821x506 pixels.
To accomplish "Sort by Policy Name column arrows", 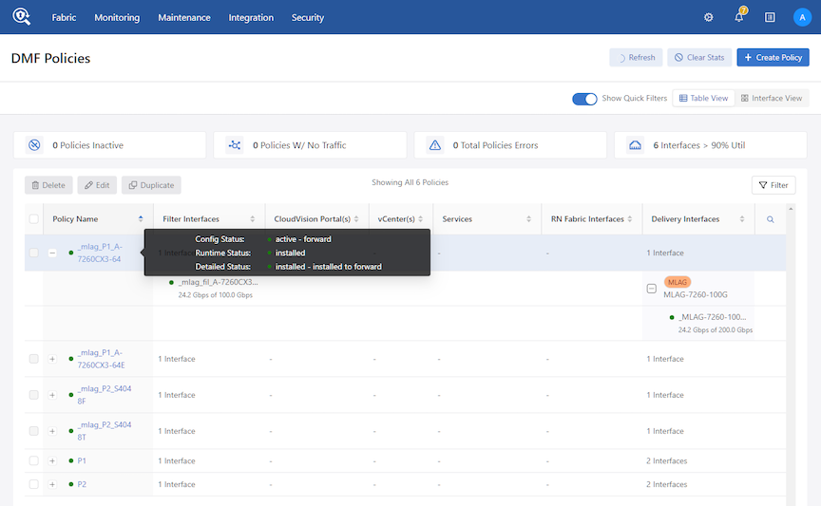I will 141,218.
